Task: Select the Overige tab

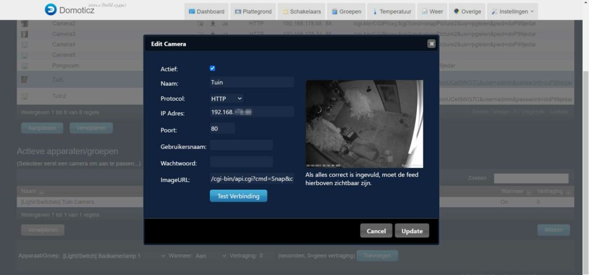Action: pyautogui.click(x=466, y=12)
